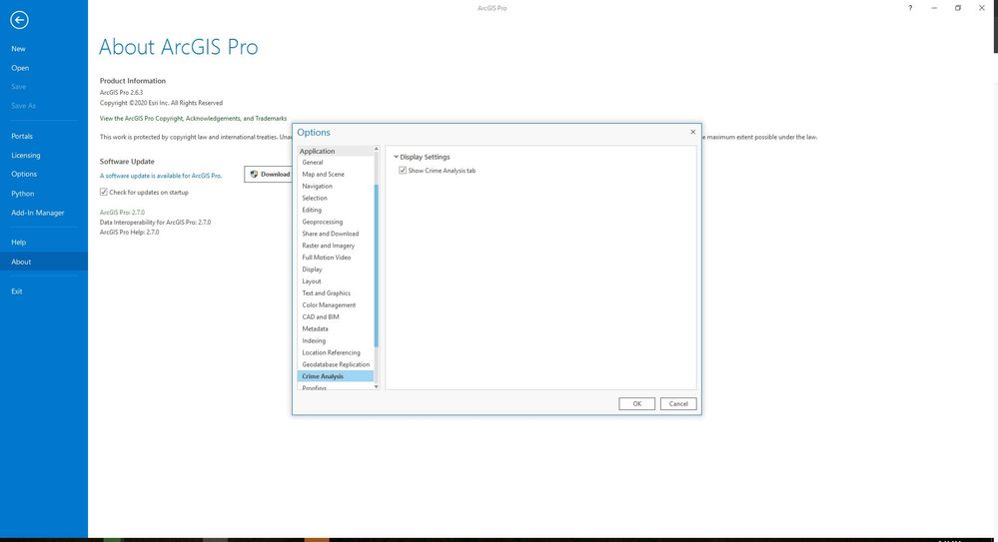This screenshot has width=998, height=542.
Task: Click Data Interoperability for ArcGIS Pro: 2.7.0 text
Action: click(155, 223)
